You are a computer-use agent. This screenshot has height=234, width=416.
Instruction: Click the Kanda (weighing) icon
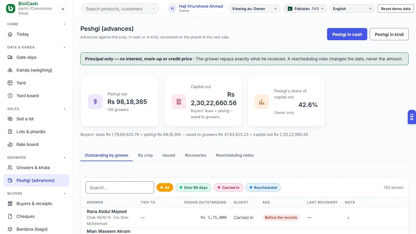pyautogui.click(x=10, y=70)
